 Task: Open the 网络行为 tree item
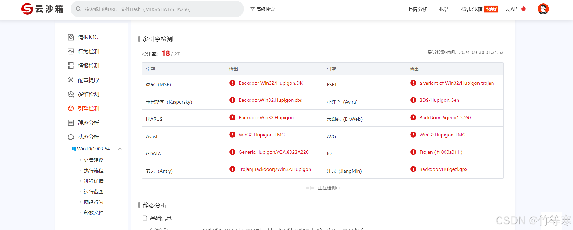pos(93,202)
